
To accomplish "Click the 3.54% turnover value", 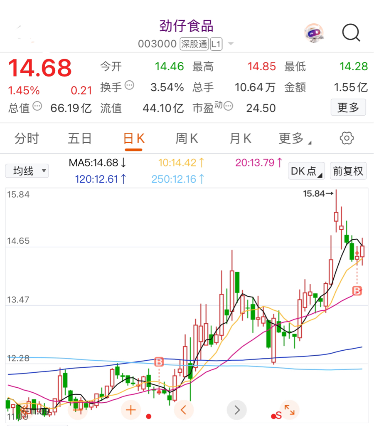I will click(167, 87).
